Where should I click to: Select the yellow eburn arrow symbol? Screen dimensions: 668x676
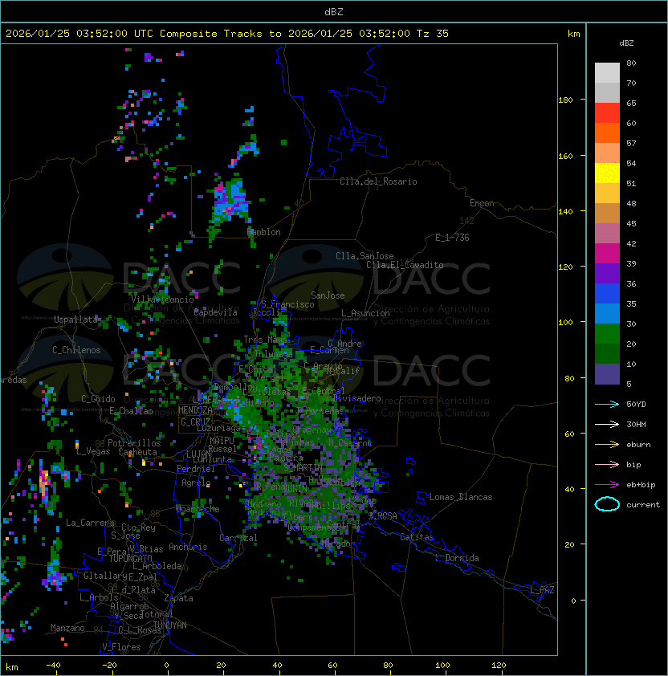click(x=607, y=444)
